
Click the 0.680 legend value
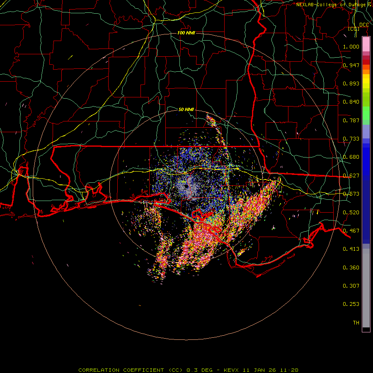[x=351, y=157]
